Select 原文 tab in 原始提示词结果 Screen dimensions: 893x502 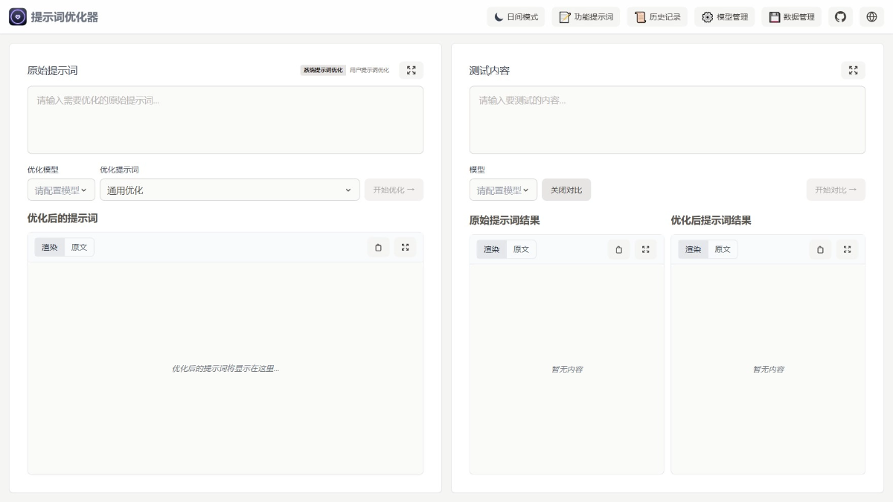pos(521,249)
